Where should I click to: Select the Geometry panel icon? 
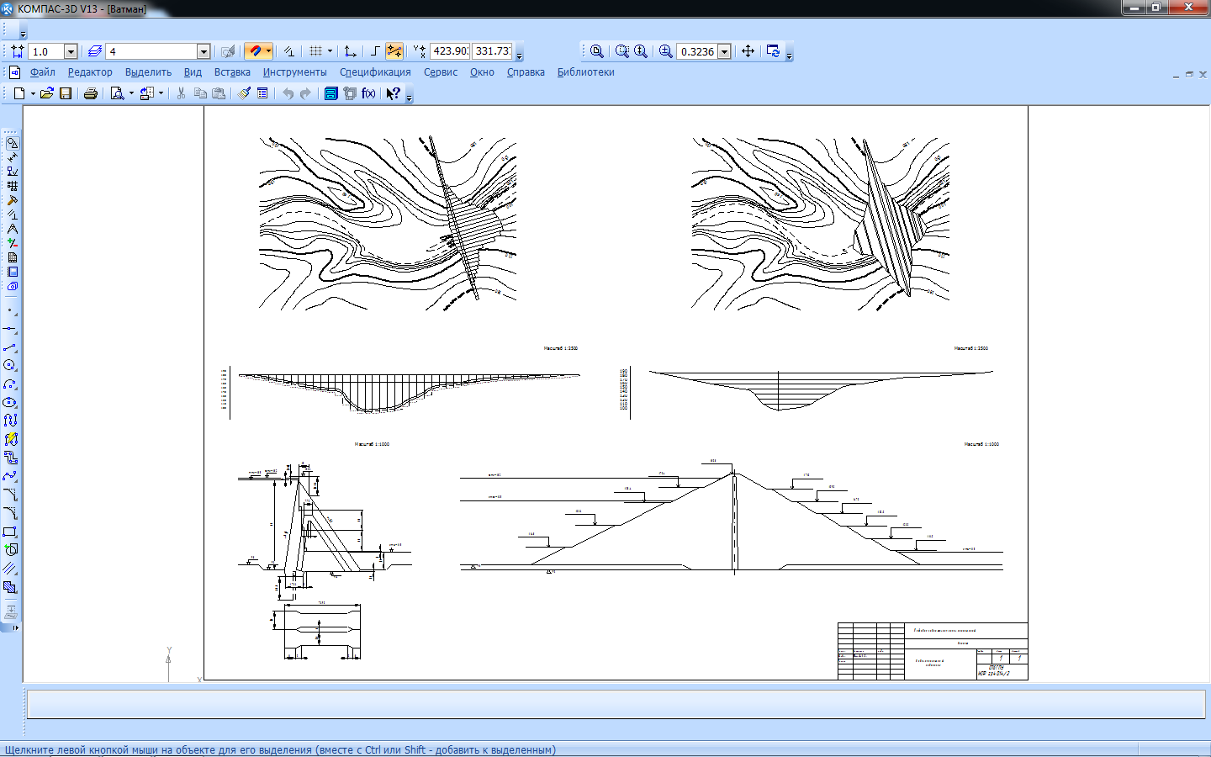12,143
